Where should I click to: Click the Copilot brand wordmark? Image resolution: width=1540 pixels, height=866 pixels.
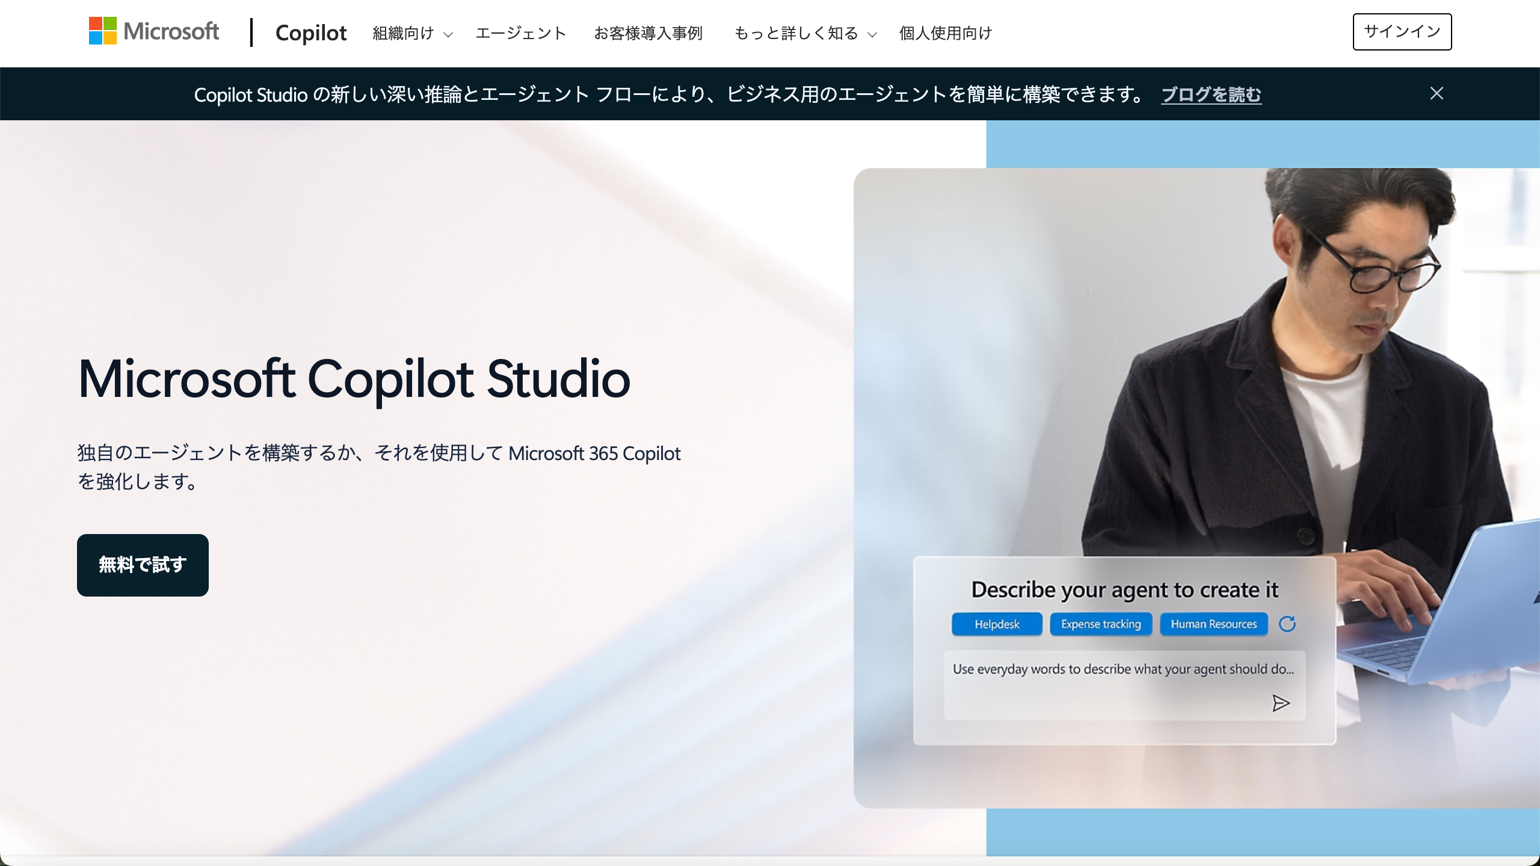click(x=311, y=33)
